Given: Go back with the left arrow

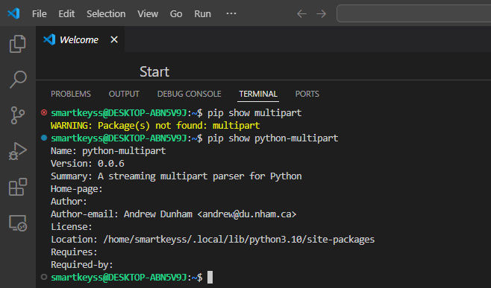Looking at the screenshot, I should 301,13.
